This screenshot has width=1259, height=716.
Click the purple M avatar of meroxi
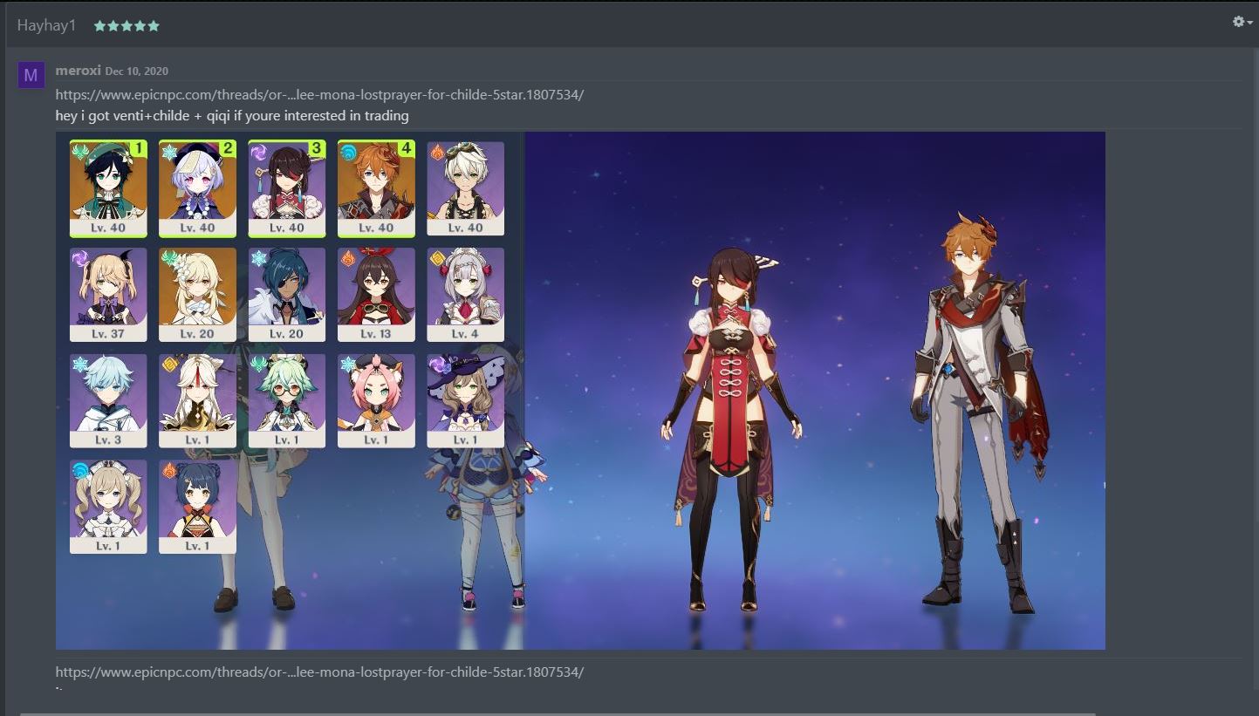[x=31, y=75]
